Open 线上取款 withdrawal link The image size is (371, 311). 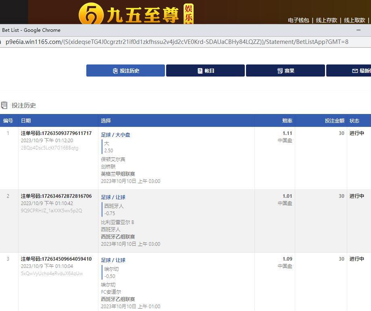point(354,20)
